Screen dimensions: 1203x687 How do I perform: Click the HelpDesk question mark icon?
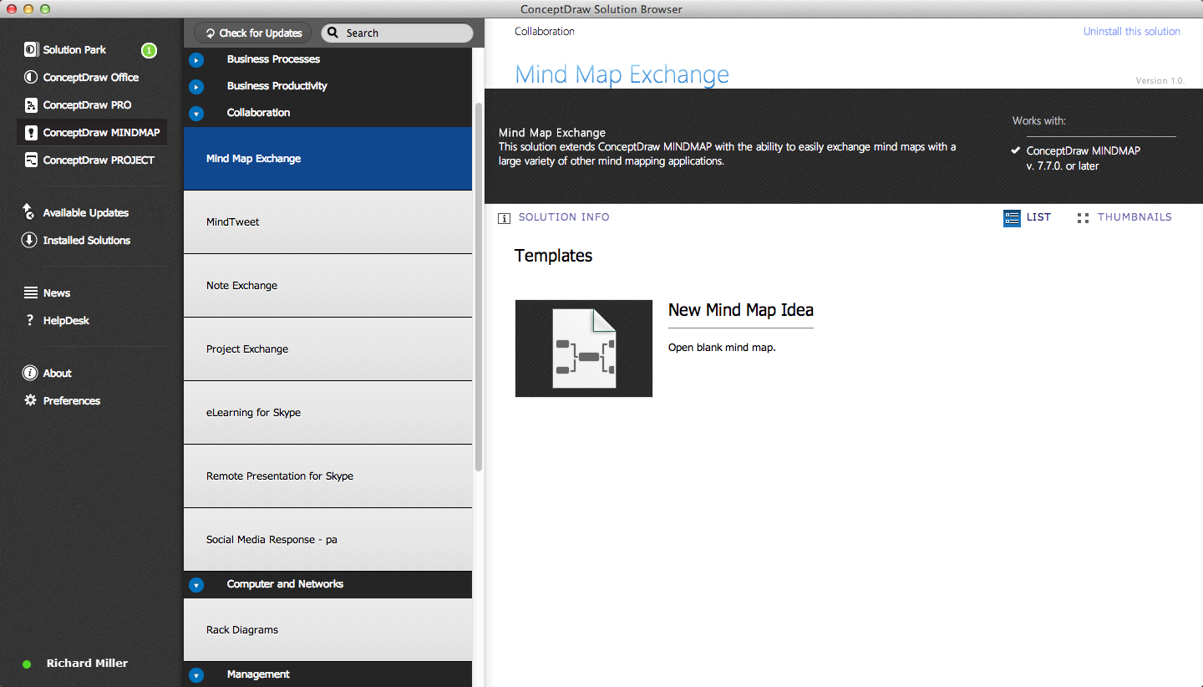point(30,321)
